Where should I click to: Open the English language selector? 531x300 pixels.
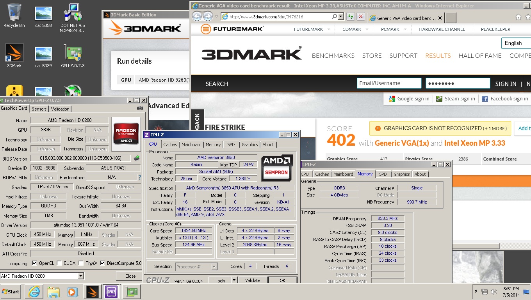tap(516, 43)
